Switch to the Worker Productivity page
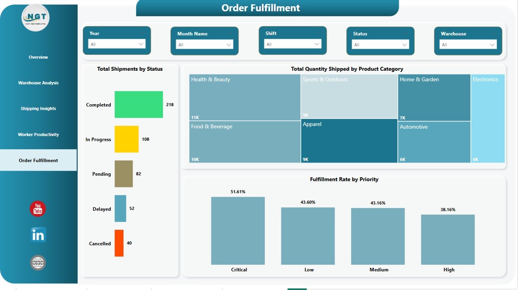 [38, 134]
